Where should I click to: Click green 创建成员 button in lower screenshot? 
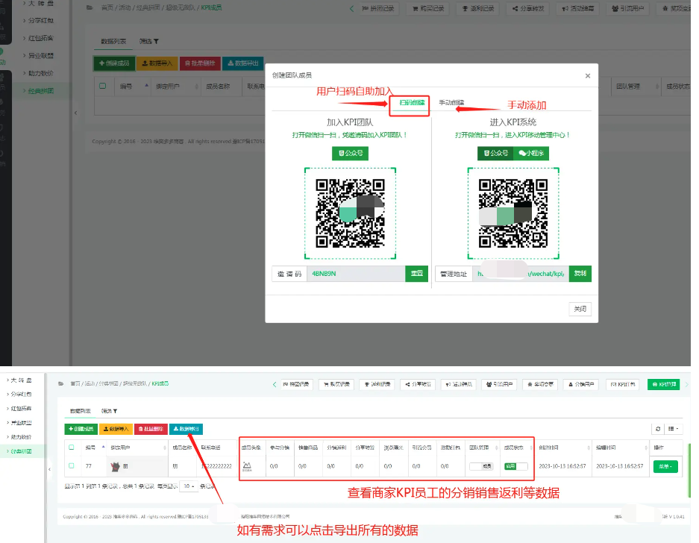click(81, 429)
